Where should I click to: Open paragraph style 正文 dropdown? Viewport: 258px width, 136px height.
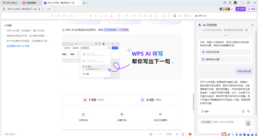[74, 16]
